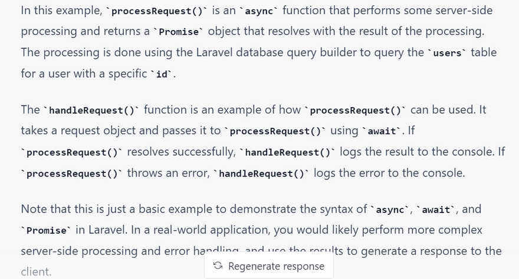Click `processRequest()` before "resolves successfully"
The height and width of the screenshot is (279, 519).
click(x=72, y=153)
